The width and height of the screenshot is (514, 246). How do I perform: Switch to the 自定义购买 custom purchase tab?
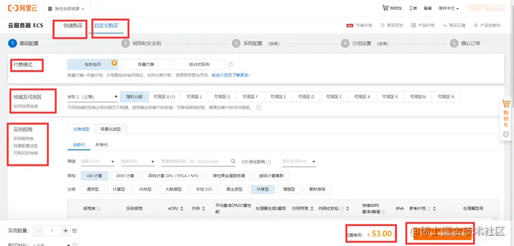106,26
